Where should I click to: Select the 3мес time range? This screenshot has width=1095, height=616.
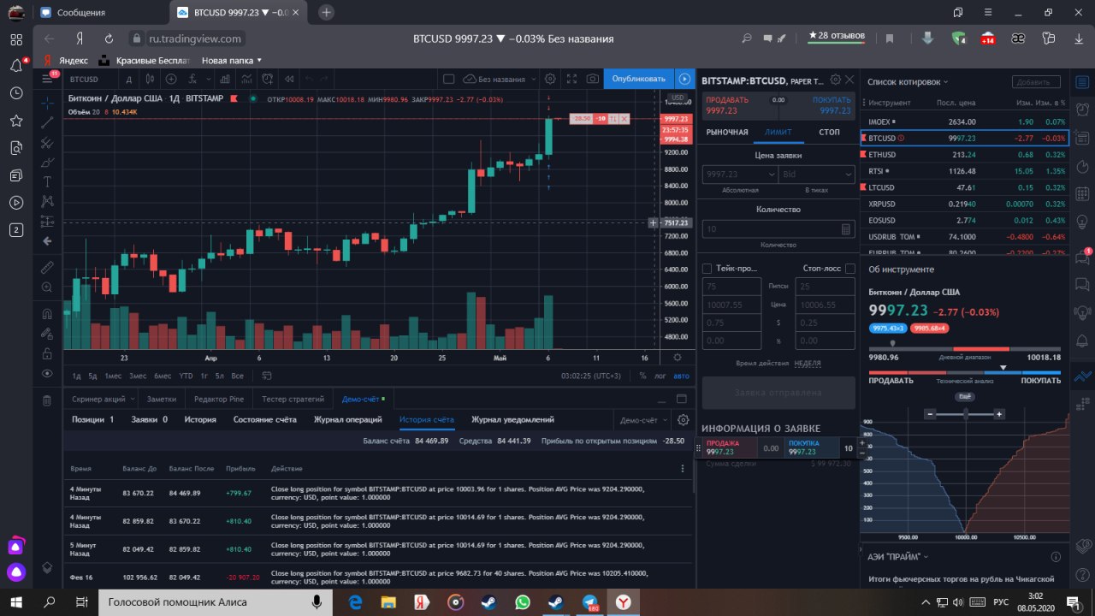(138, 376)
